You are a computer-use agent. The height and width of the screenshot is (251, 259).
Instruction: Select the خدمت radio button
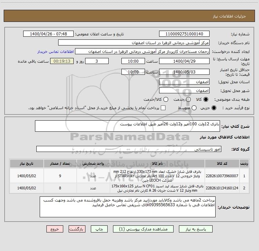click(x=188, y=99)
